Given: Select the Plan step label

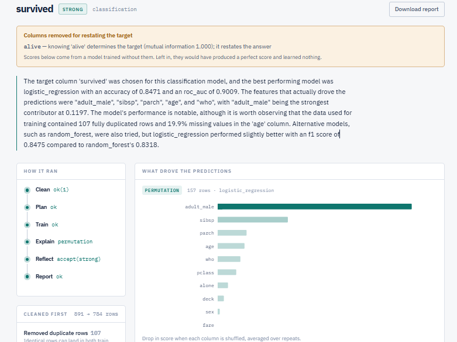Looking at the screenshot, I should (41, 207).
